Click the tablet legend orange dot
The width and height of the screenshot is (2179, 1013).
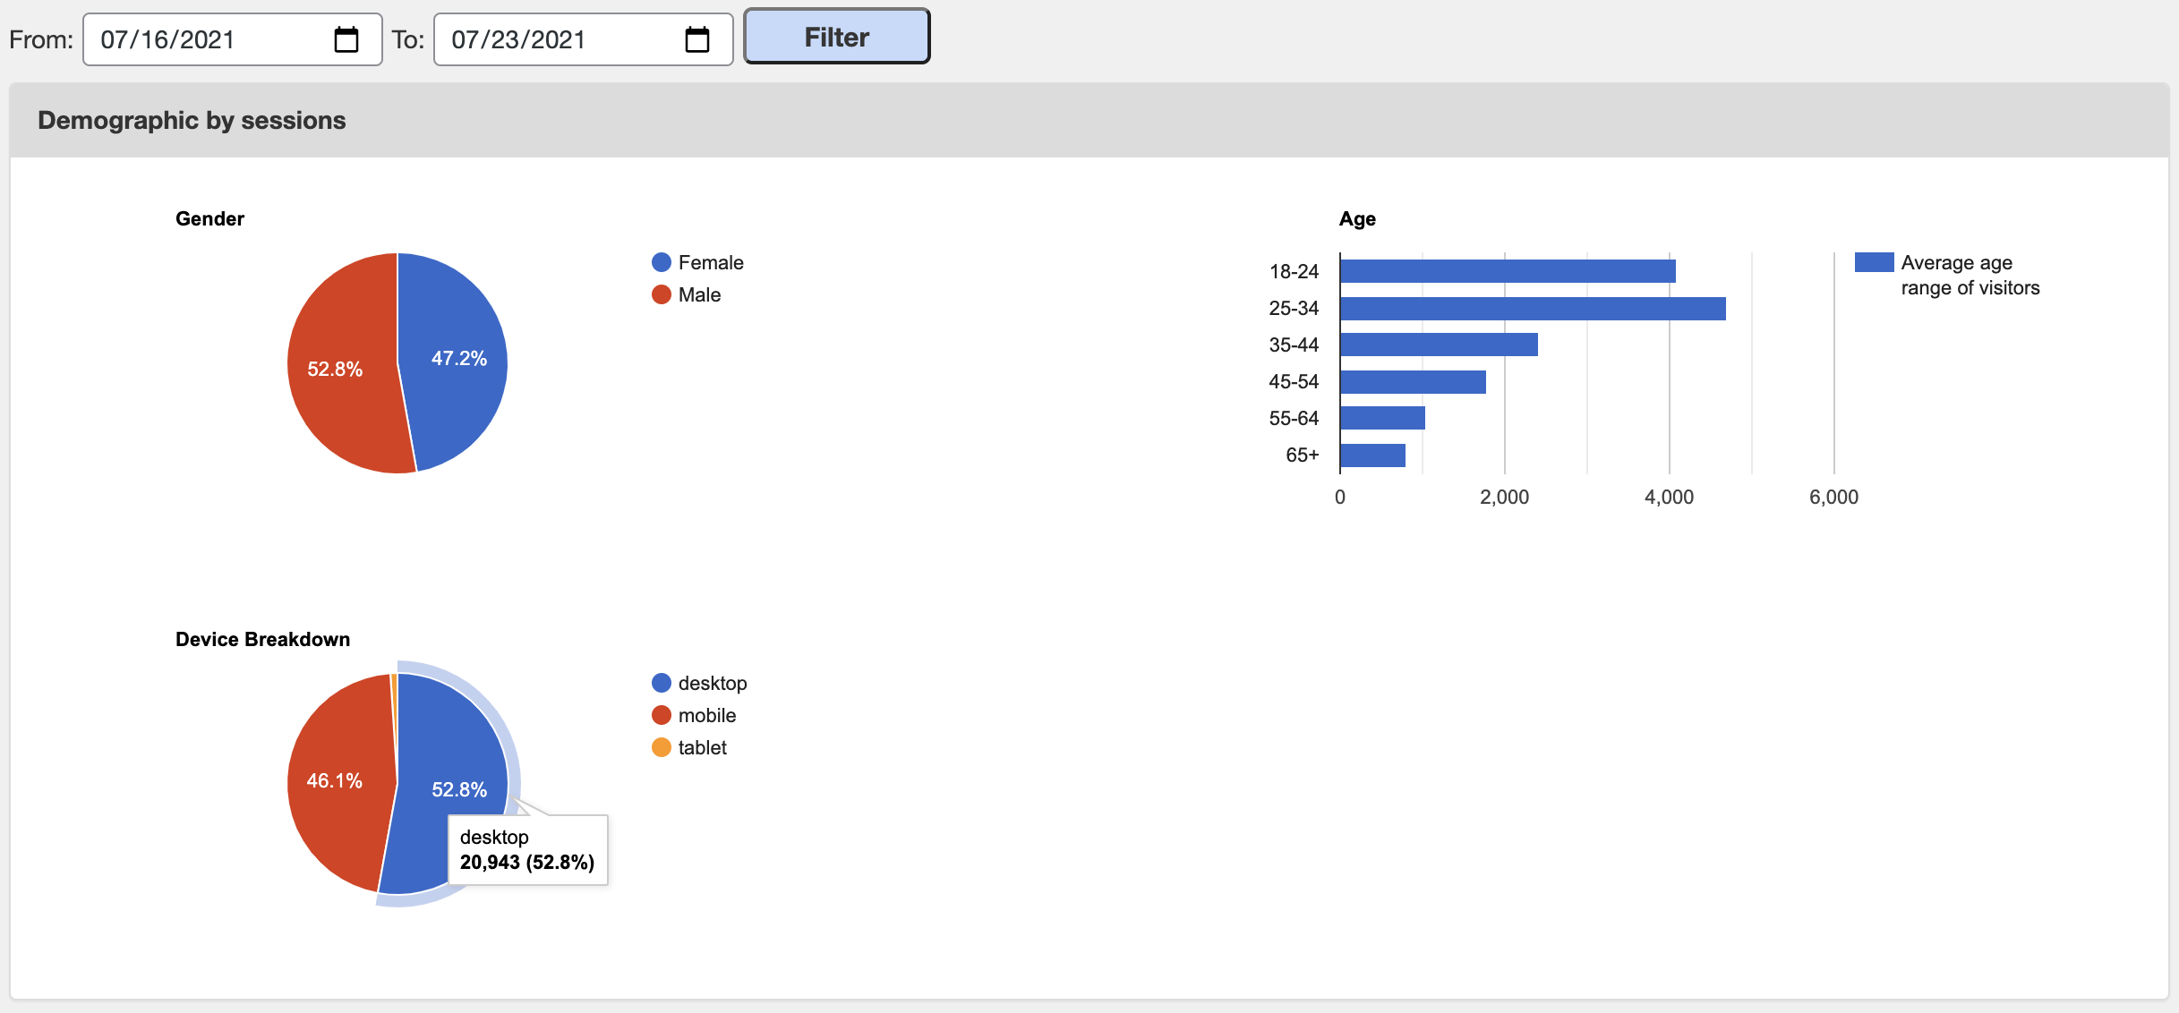[661, 747]
